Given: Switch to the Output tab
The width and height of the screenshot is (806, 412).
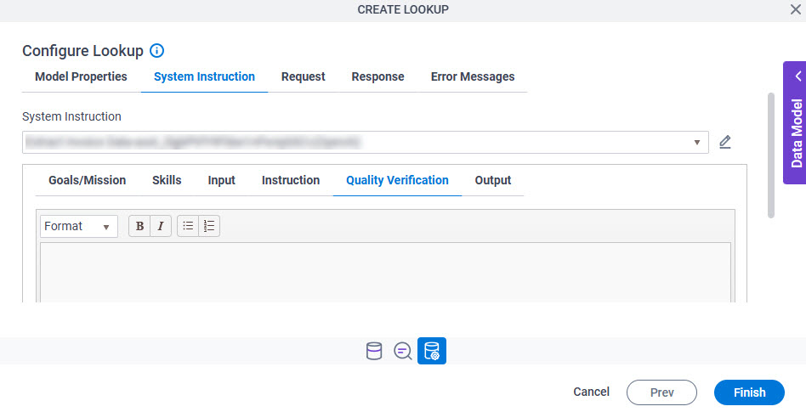Looking at the screenshot, I should 493,180.
